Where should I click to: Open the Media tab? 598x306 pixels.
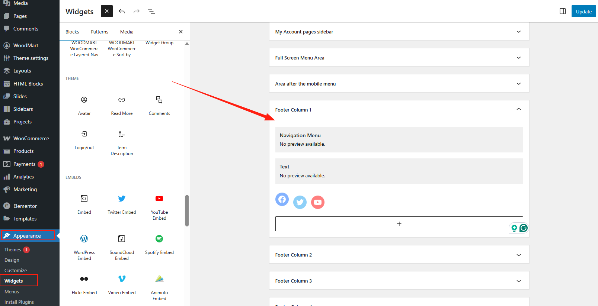pyautogui.click(x=127, y=32)
